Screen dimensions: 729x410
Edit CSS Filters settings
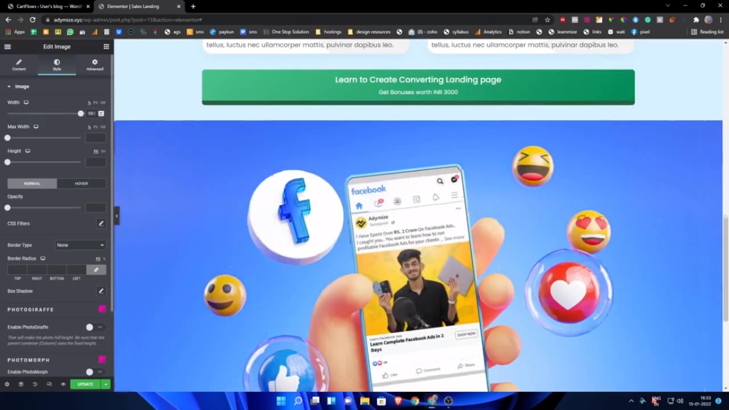click(x=101, y=223)
